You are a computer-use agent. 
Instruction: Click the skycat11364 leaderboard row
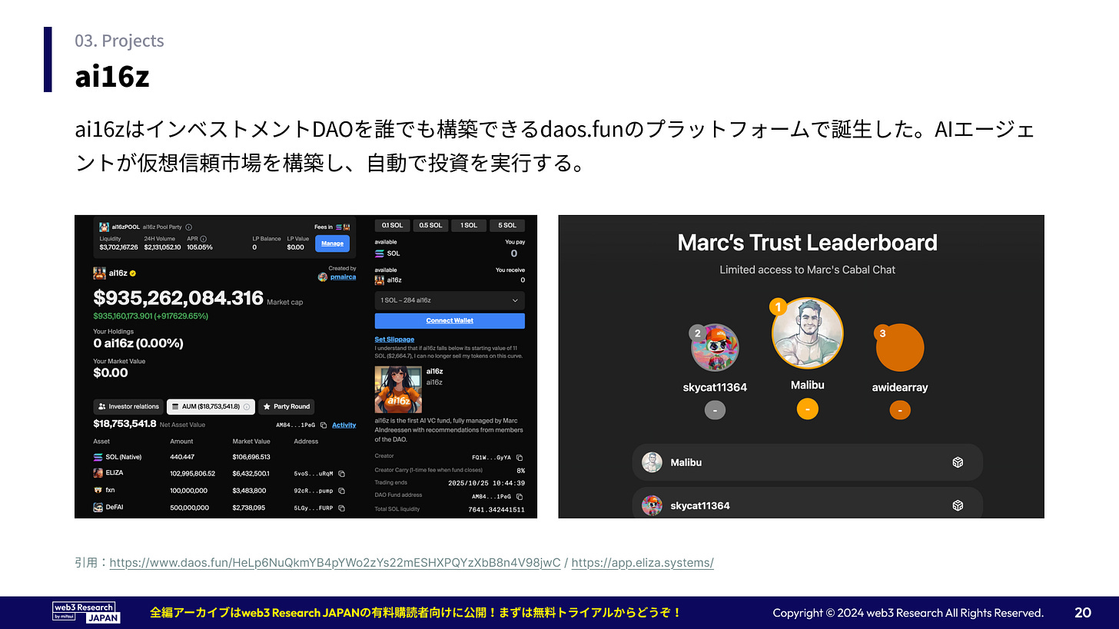click(x=807, y=503)
